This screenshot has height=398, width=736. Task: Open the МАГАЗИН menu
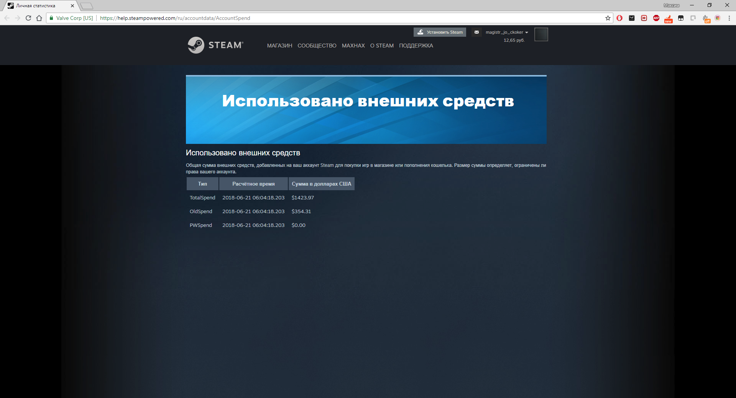click(279, 46)
